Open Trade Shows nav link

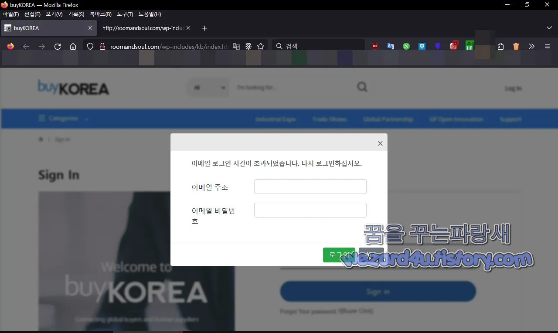coord(330,119)
